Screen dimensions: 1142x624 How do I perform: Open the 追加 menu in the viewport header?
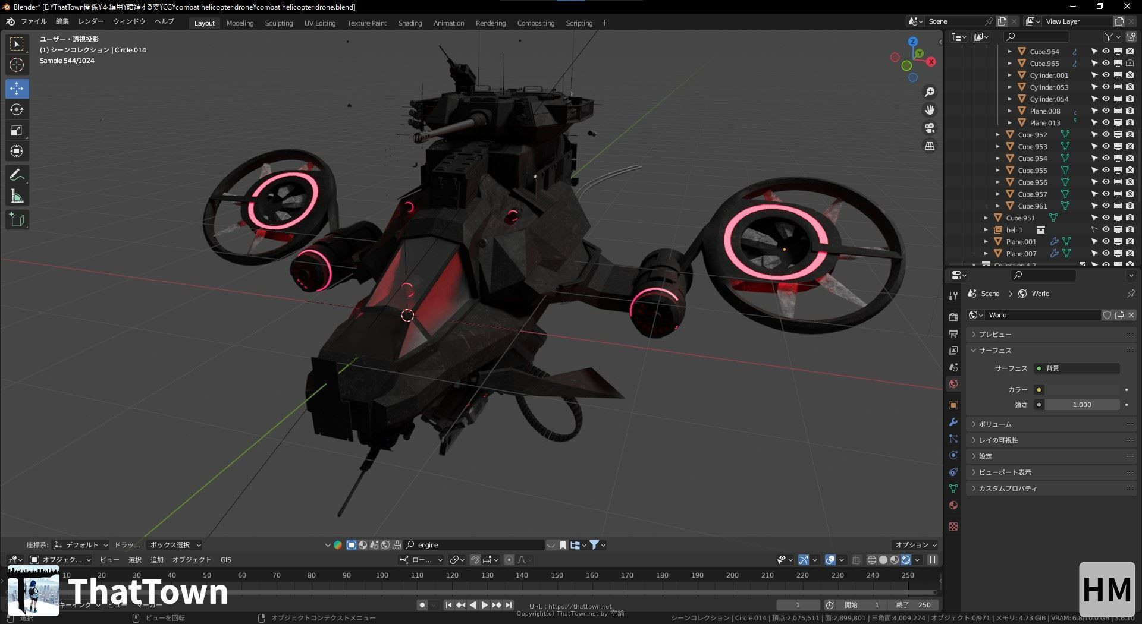point(157,560)
